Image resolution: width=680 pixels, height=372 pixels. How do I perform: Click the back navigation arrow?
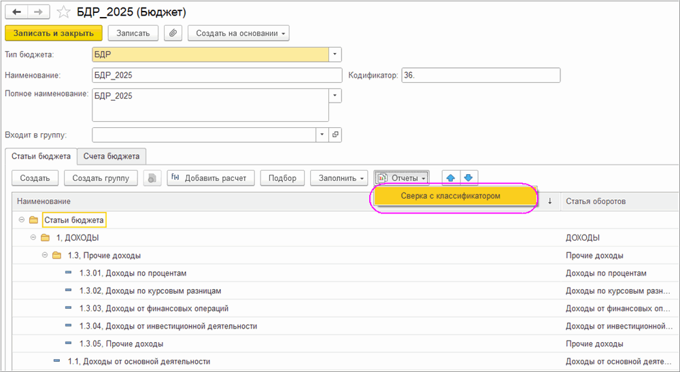tap(17, 12)
